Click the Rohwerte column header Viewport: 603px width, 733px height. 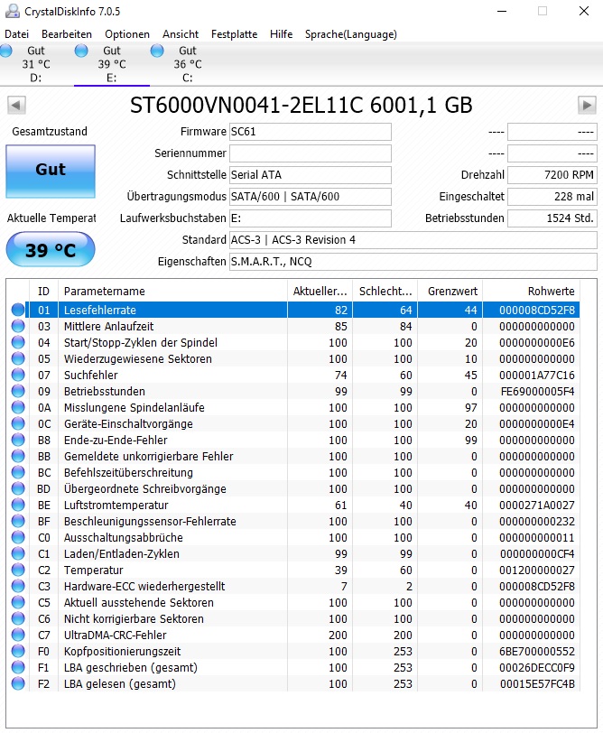pos(532,292)
